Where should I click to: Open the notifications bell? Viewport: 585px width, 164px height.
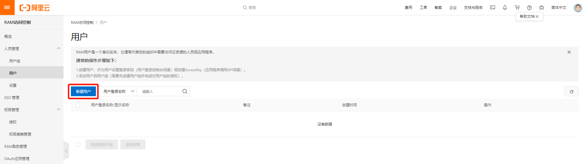505,7
